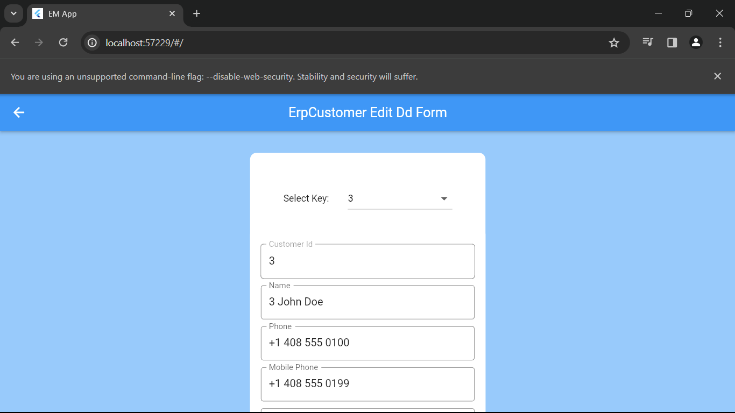Open the media control icon in toolbar
The image size is (735, 413).
648,42
